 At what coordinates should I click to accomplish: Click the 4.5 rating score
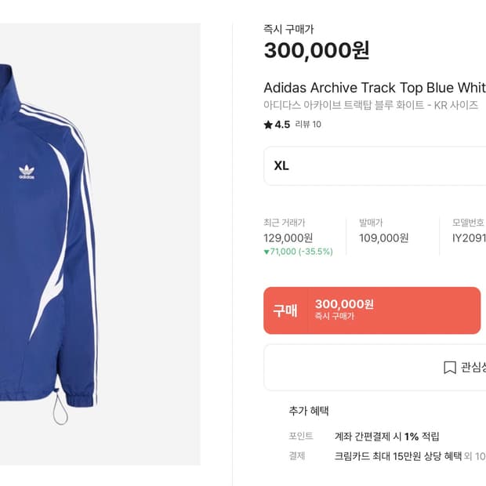pyautogui.click(x=282, y=125)
